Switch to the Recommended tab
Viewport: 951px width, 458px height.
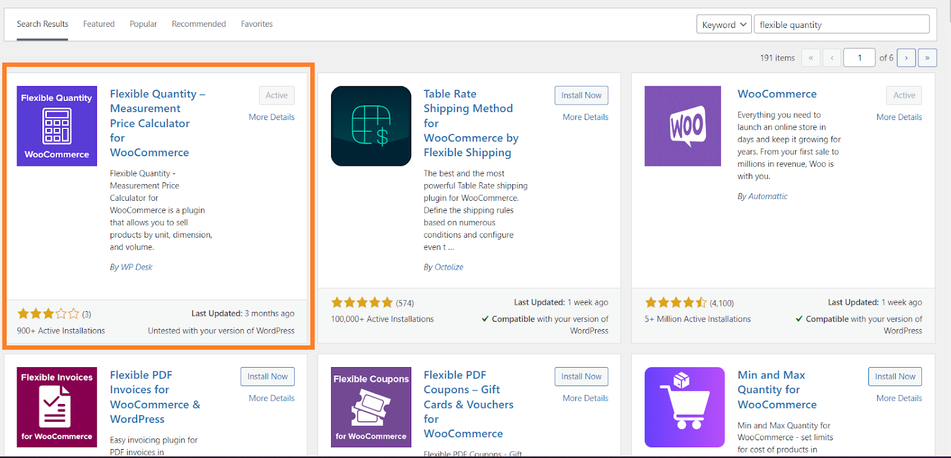pos(199,24)
